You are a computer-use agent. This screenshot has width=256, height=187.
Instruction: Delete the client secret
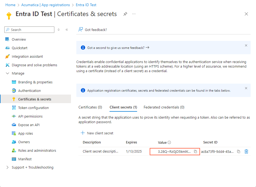[246, 151]
